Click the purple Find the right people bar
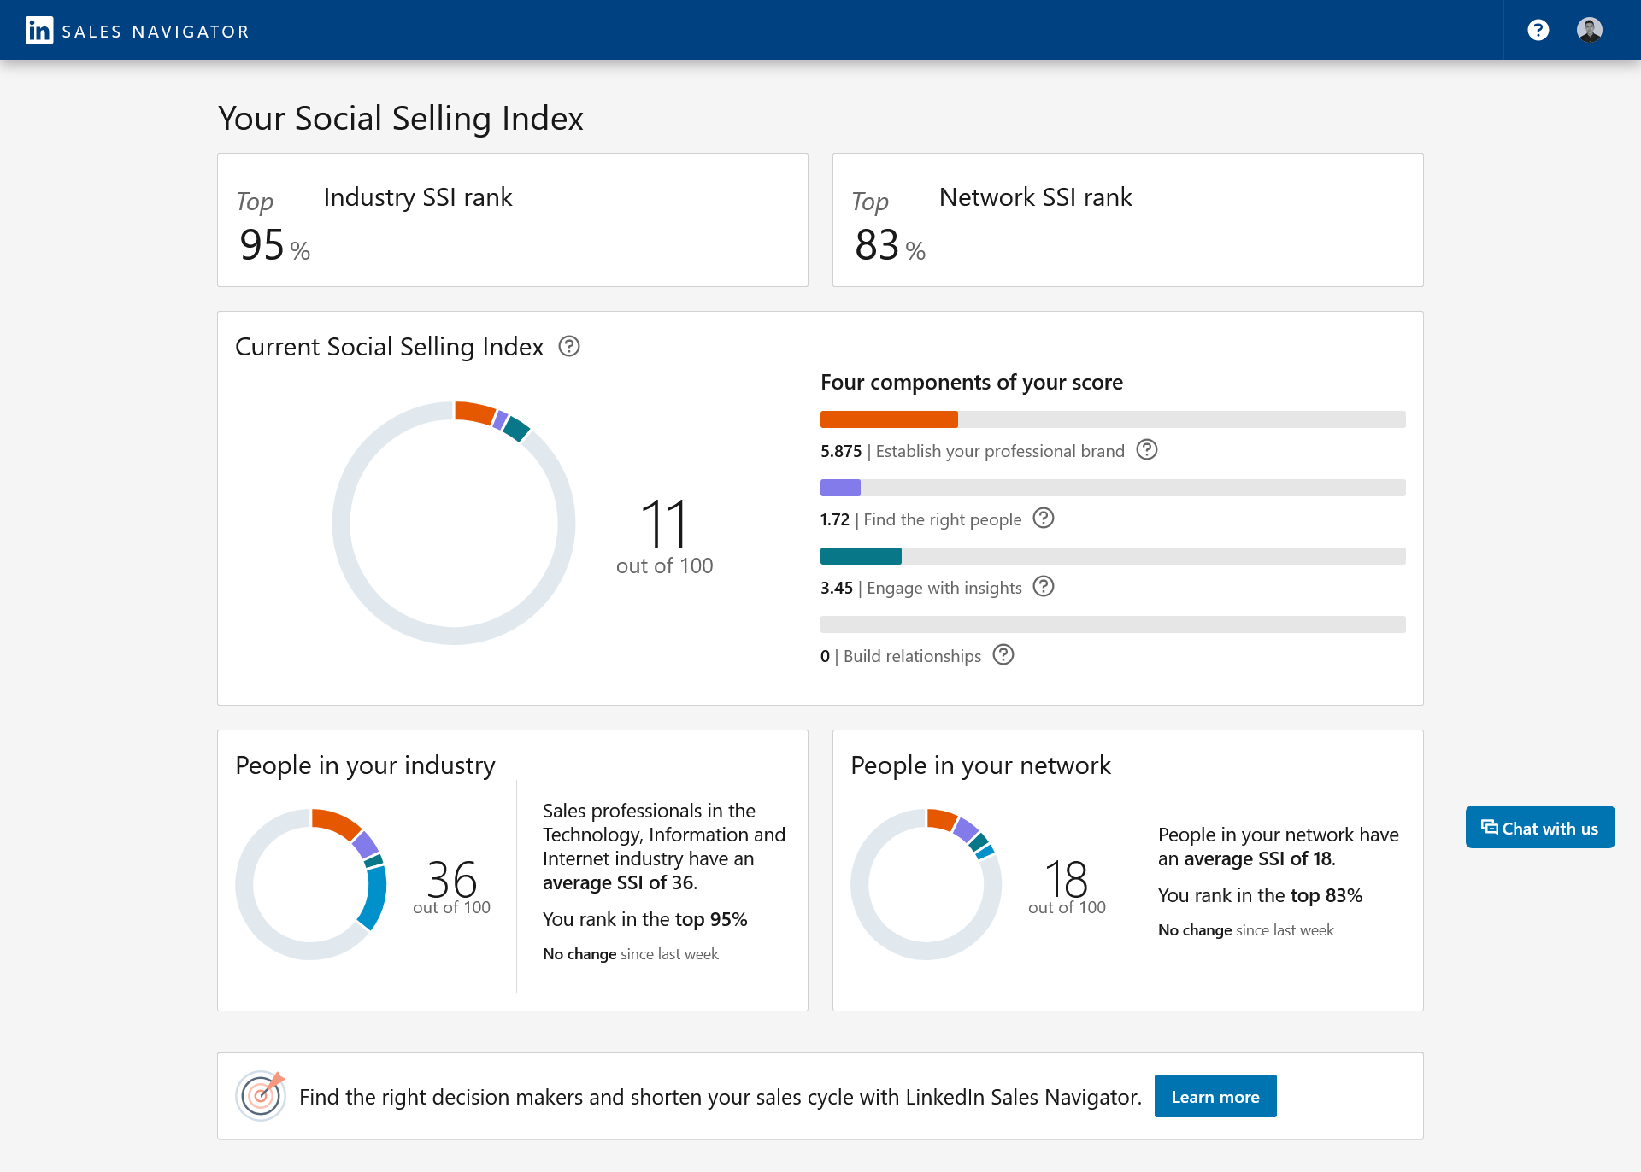Image resolution: width=1641 pixels, height=1172 pixels. click(x=840, y=488)
